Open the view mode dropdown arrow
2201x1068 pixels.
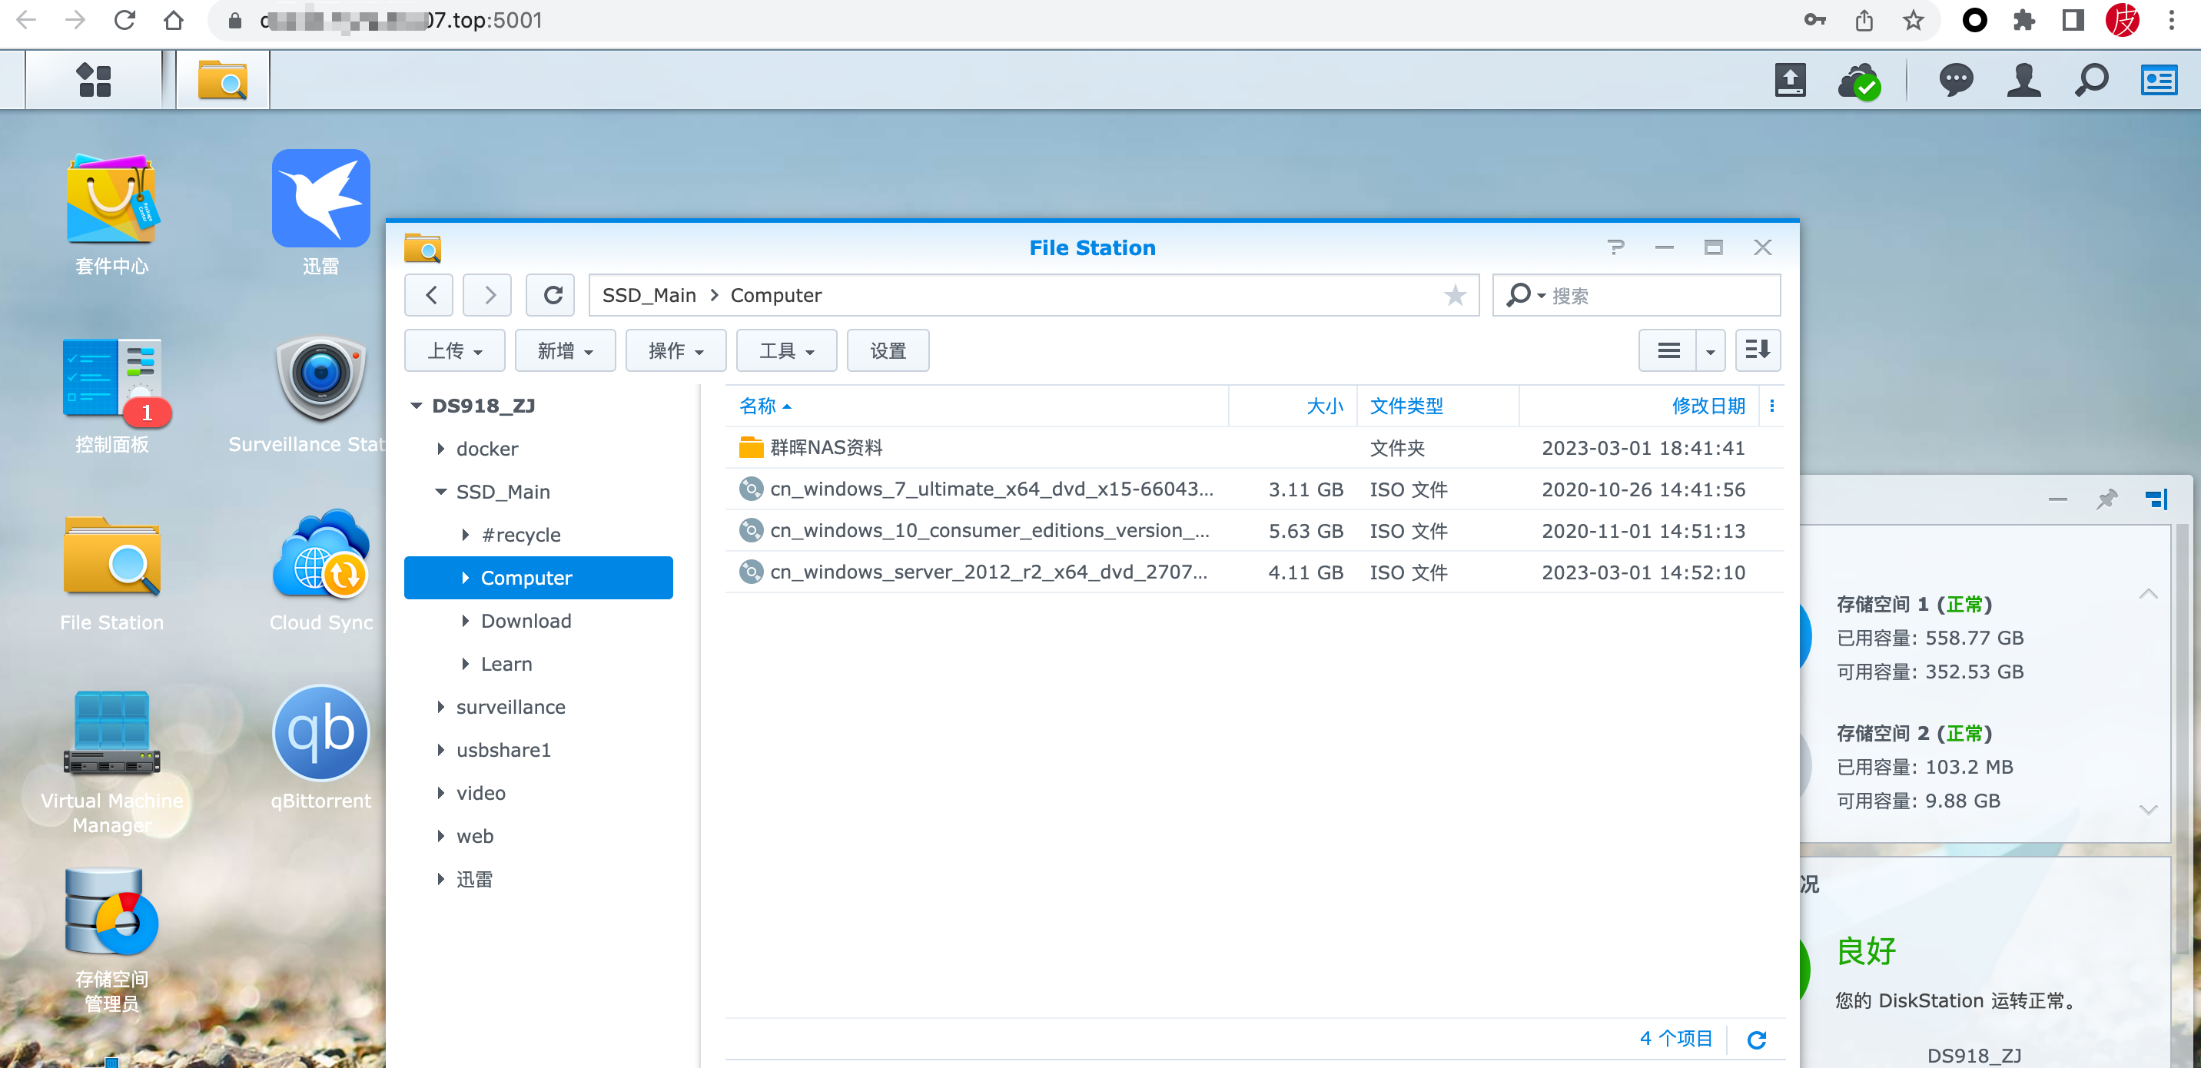1711,350
